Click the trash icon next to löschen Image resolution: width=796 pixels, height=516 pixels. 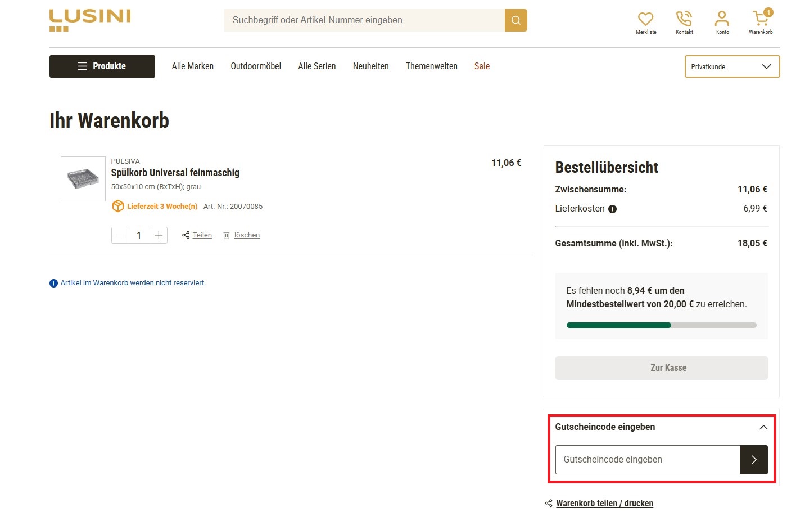(x=227, y=235)
